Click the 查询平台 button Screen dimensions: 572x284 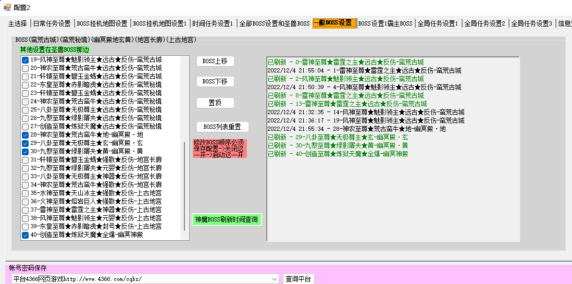pyautogui.click(x=299, y=279)
